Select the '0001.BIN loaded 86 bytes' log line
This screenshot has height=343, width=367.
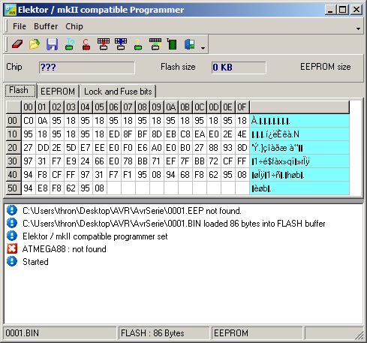(174, 224)
